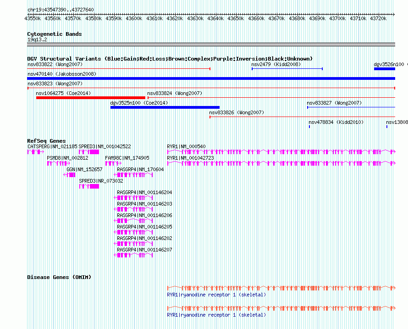
Task: Open the FAM98C|NM_174905 gene label
Action: click(127, 158)
